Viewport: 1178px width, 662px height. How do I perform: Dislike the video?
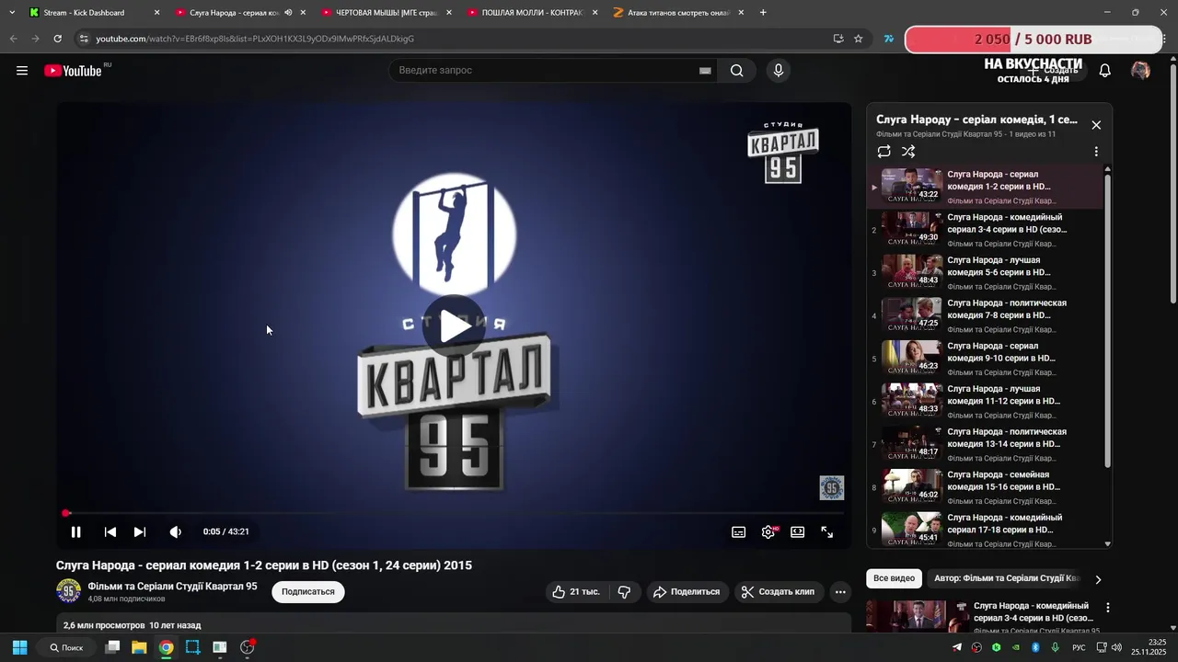point(624,592)
